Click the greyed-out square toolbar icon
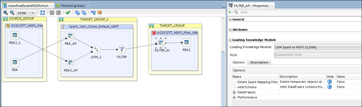Viewport: 362px width, 107px height. (52, 13)
